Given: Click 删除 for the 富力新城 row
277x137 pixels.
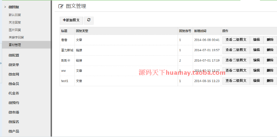Looking at the screenshot, I should coord(270,50).
